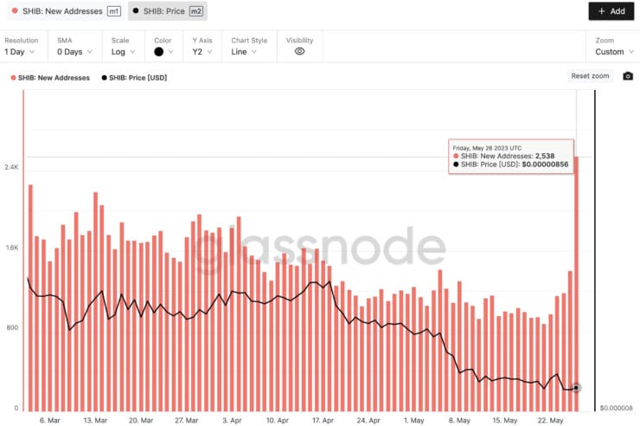
Task: Click tooltip price value $0.00000856
Action: point(545,165)
